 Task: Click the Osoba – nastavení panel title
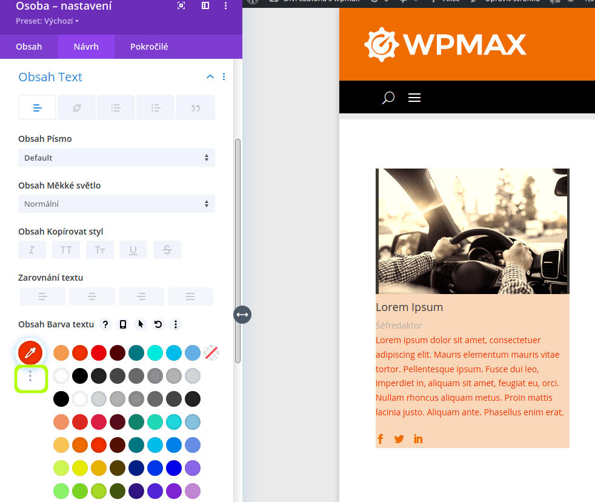pyautogui.click(x=64, y=5)
